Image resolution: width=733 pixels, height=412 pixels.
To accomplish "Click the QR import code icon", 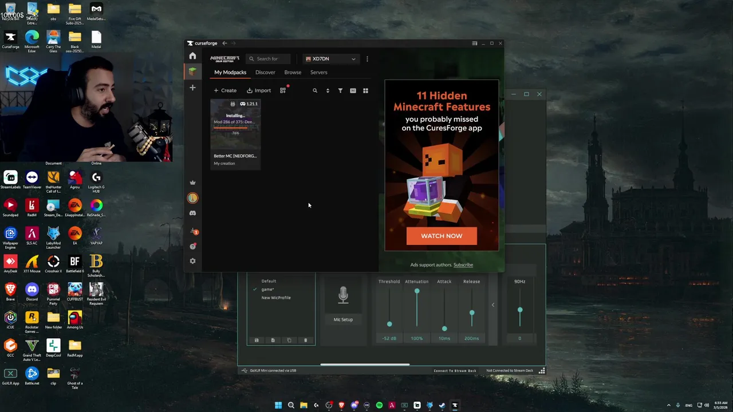I will (x=283, y=90).
